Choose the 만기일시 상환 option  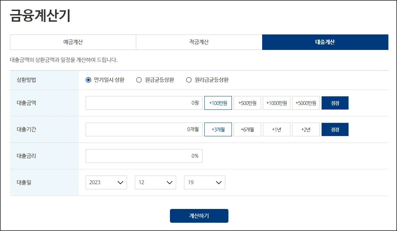click(89, 79)
